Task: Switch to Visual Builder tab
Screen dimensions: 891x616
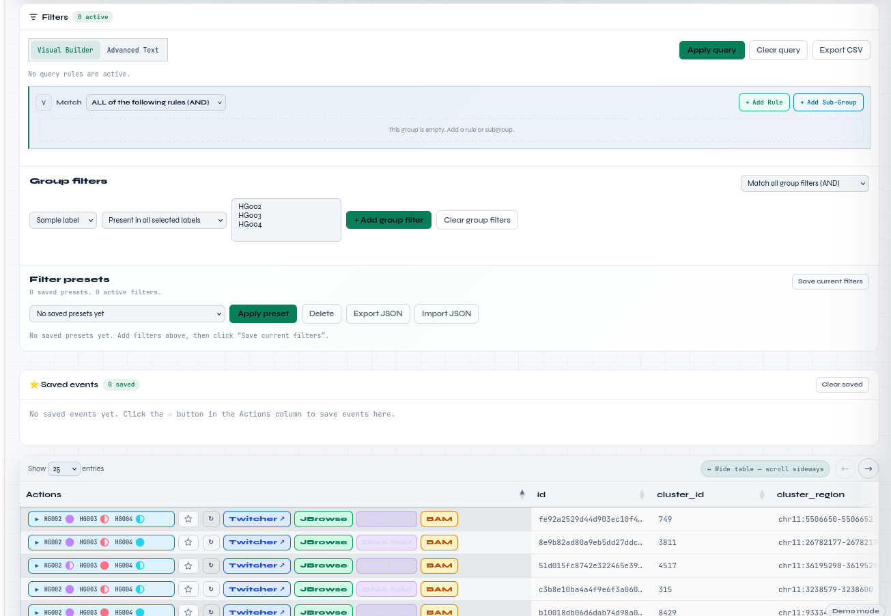Action: tap(66, 50)
